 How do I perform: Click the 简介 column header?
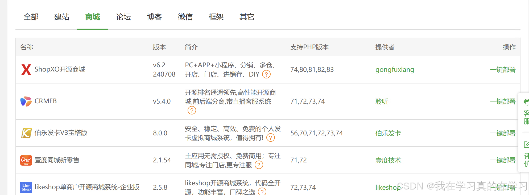(x=191, y=47)
